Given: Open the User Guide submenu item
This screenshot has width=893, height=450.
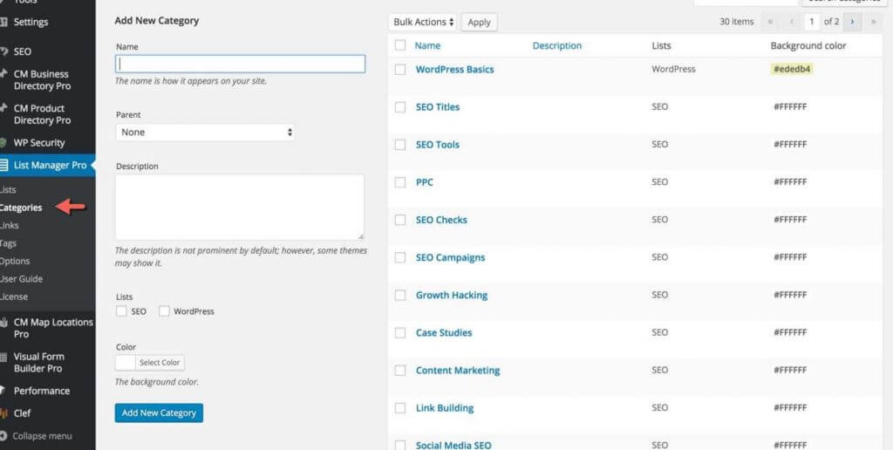Looking at the screenshot, I should click(21, 279).
